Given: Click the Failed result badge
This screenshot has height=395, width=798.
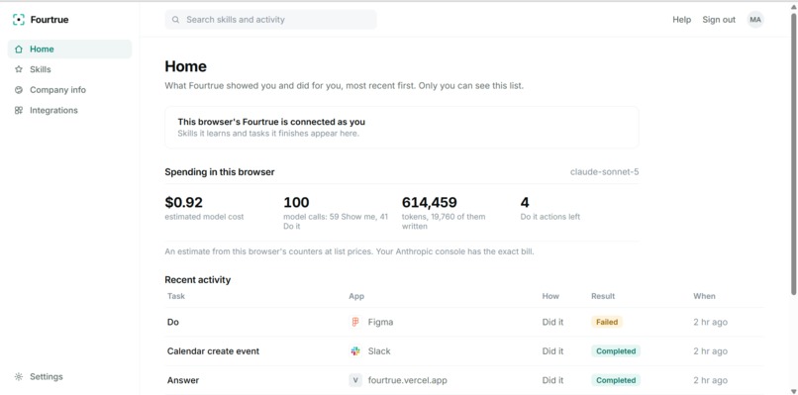Looking at the screenshot, I should 607,322.
